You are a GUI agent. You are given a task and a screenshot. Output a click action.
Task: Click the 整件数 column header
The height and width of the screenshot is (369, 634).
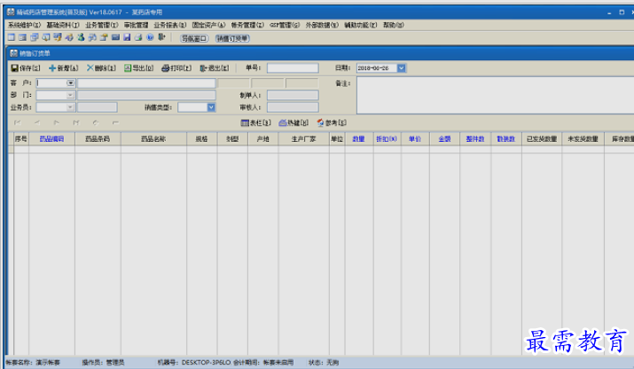pos(475,138)
